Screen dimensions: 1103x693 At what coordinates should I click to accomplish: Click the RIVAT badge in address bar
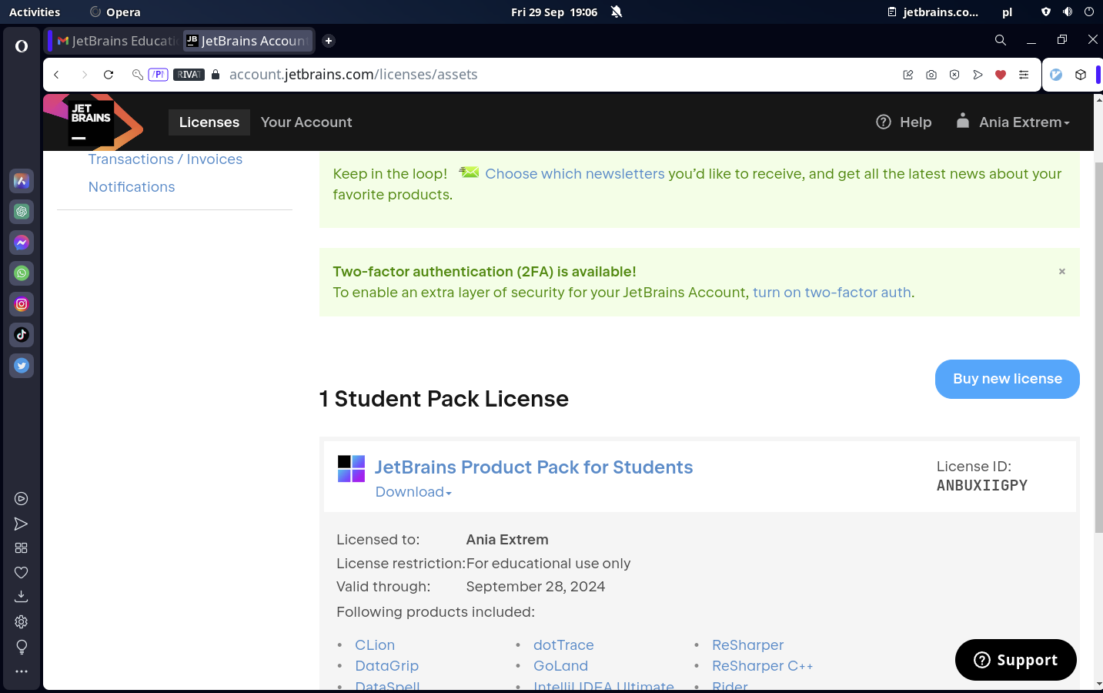coord(189,75)
